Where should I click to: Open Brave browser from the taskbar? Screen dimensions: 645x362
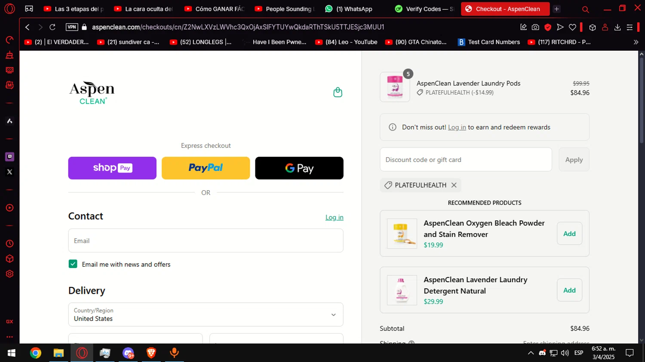[151, 353]
